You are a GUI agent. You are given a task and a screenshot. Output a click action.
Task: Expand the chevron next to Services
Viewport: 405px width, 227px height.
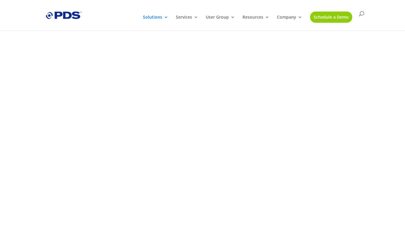tap(196, 17)
